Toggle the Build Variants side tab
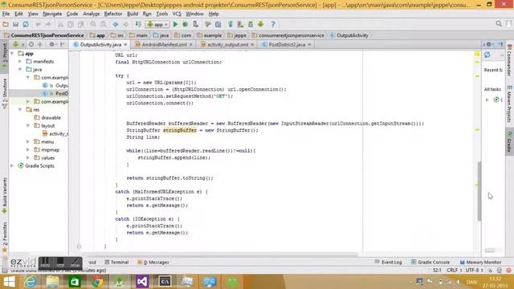Viewport: 514px width, 289px height. (5, 196)
